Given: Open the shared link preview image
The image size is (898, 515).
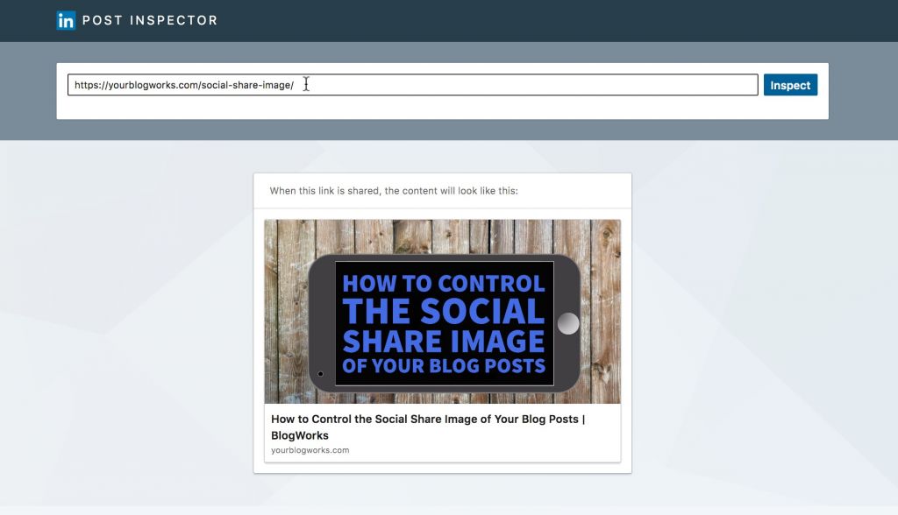Looking at the screenshot, I should point(442,311).
